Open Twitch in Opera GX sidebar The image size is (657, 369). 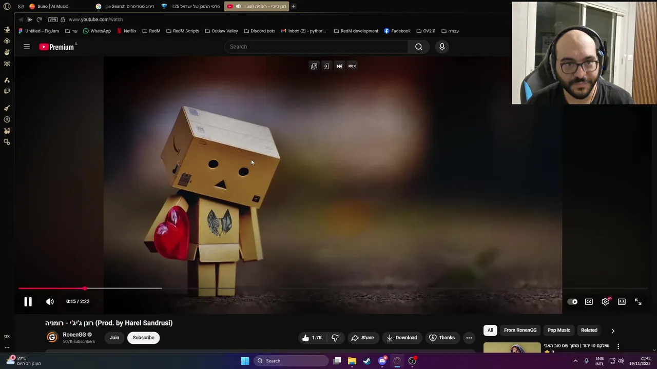tap(7, 91)
